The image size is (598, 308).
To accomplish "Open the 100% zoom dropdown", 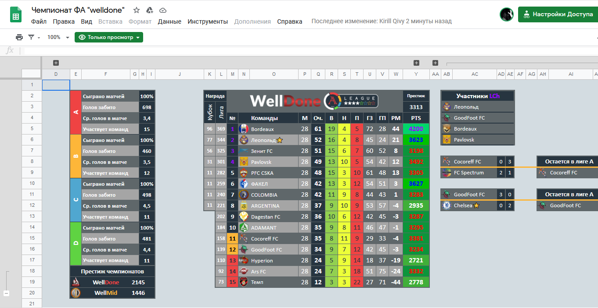I will [58, 37].
